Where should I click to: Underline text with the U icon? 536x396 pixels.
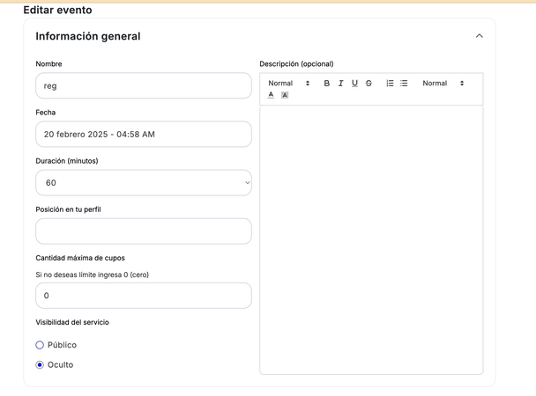354,84
